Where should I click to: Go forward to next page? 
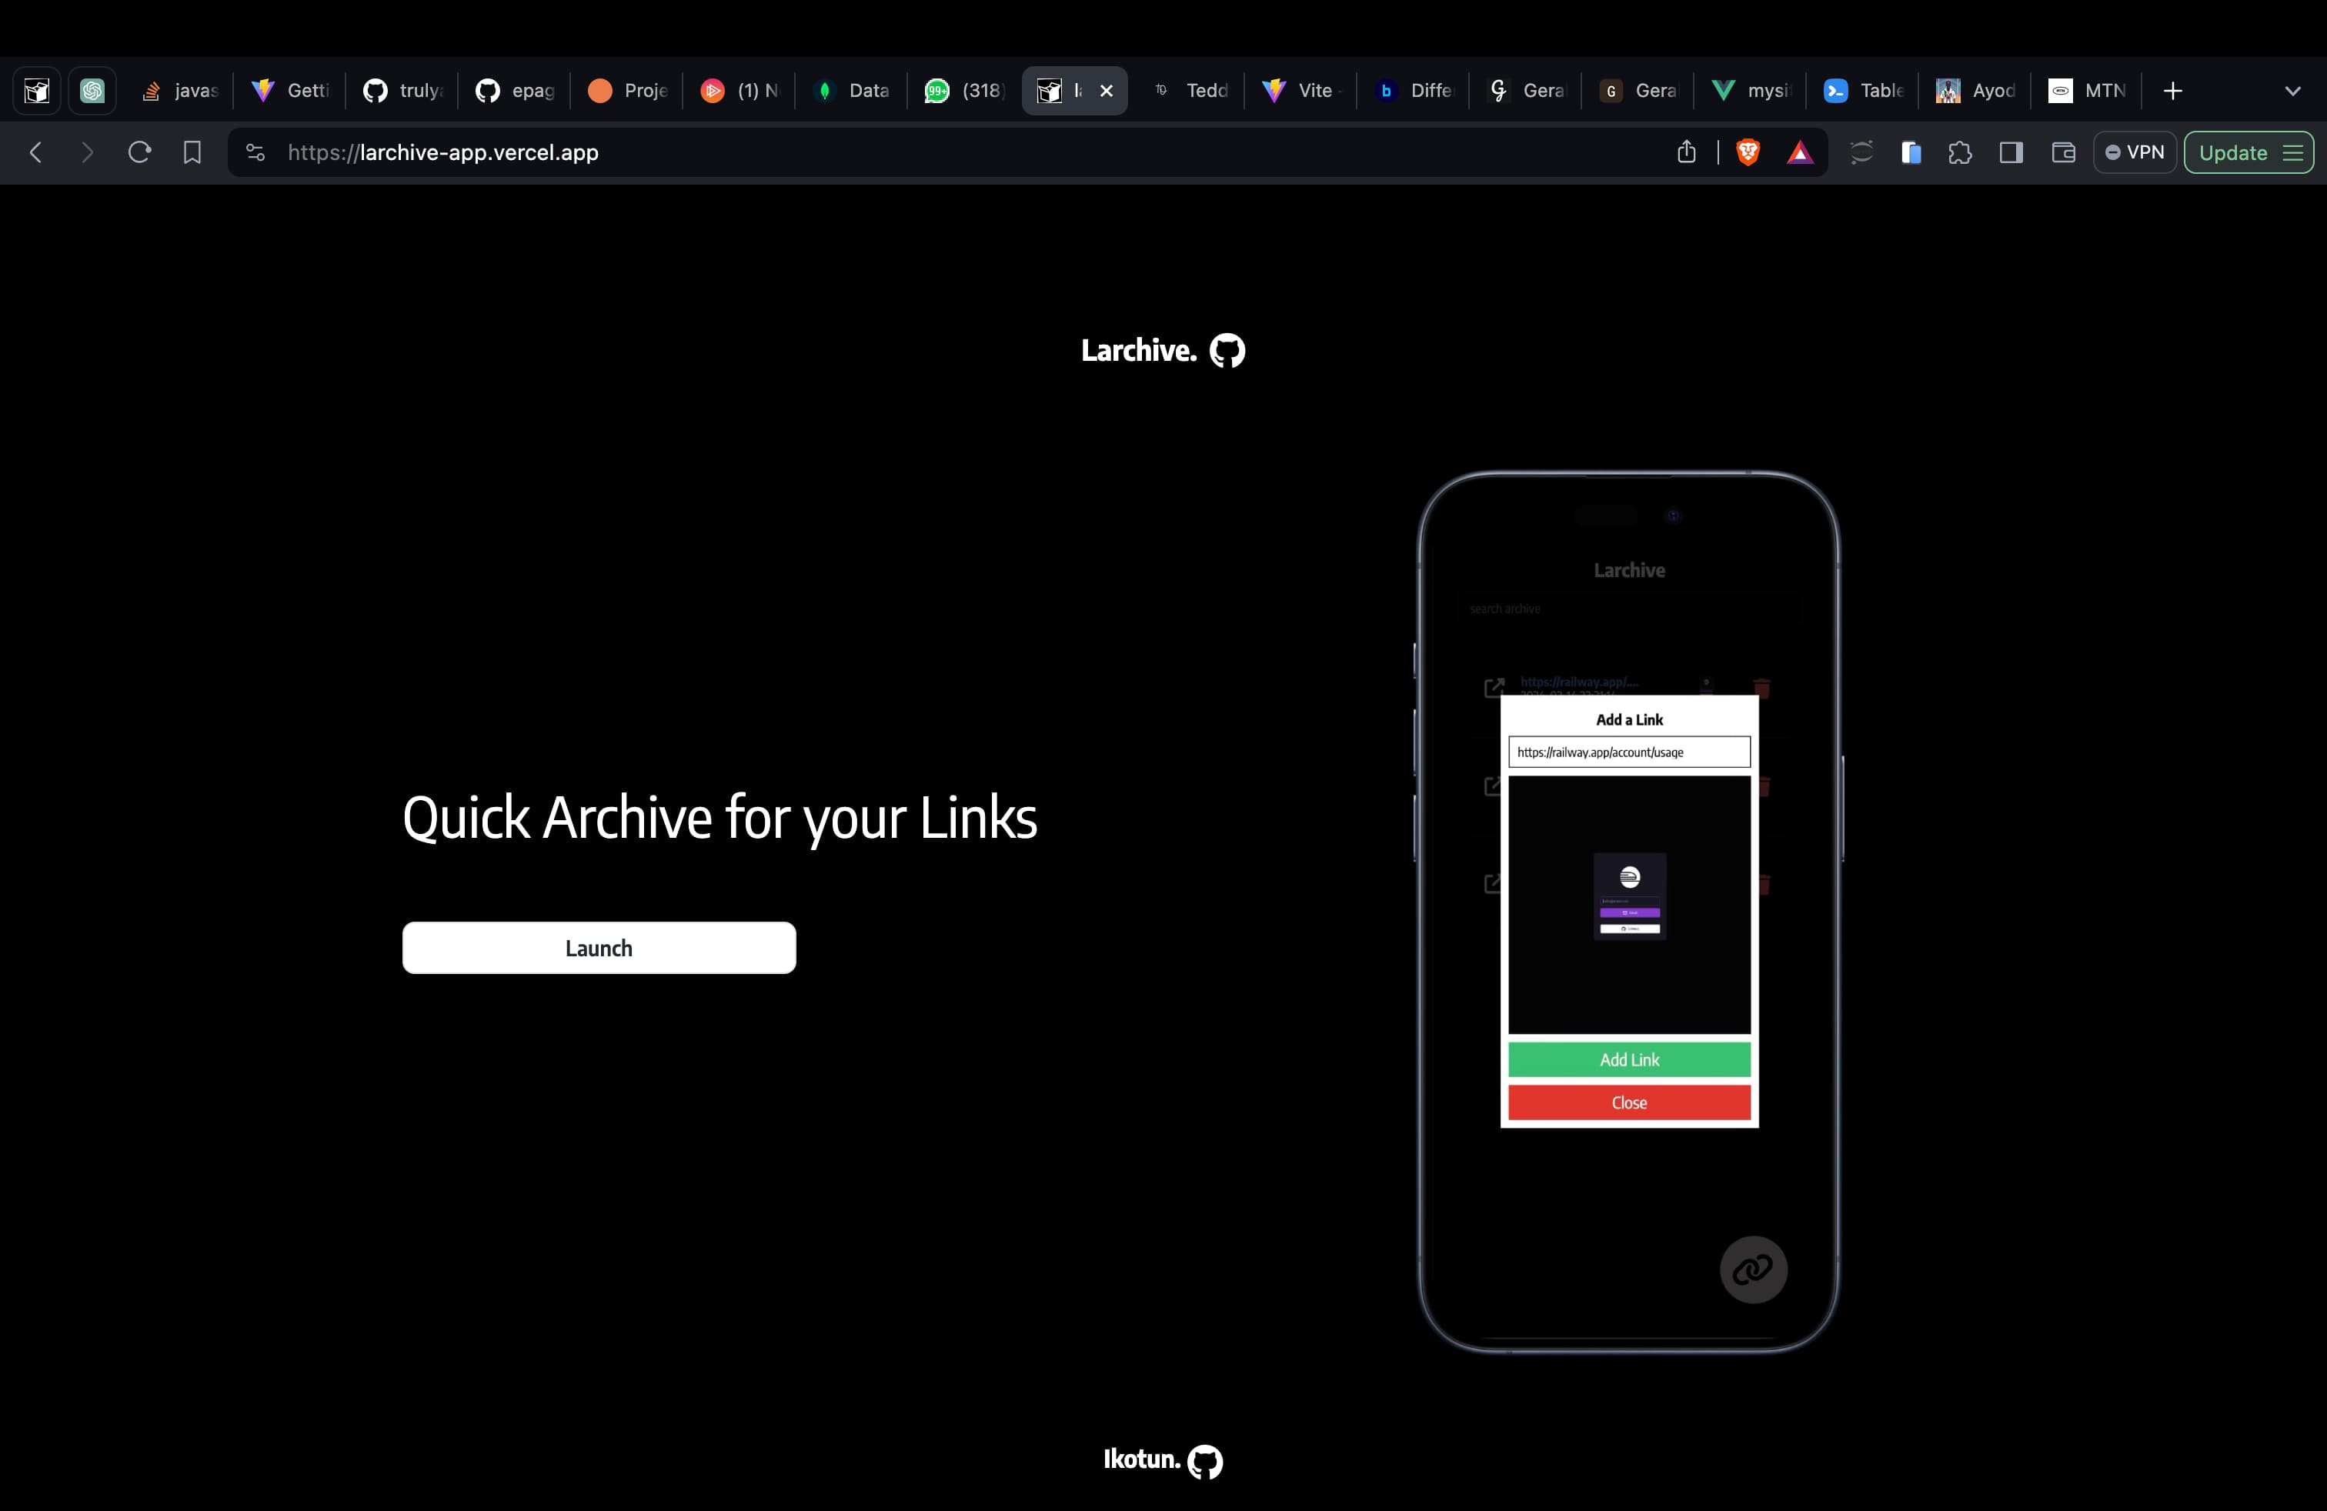[87, 152]
